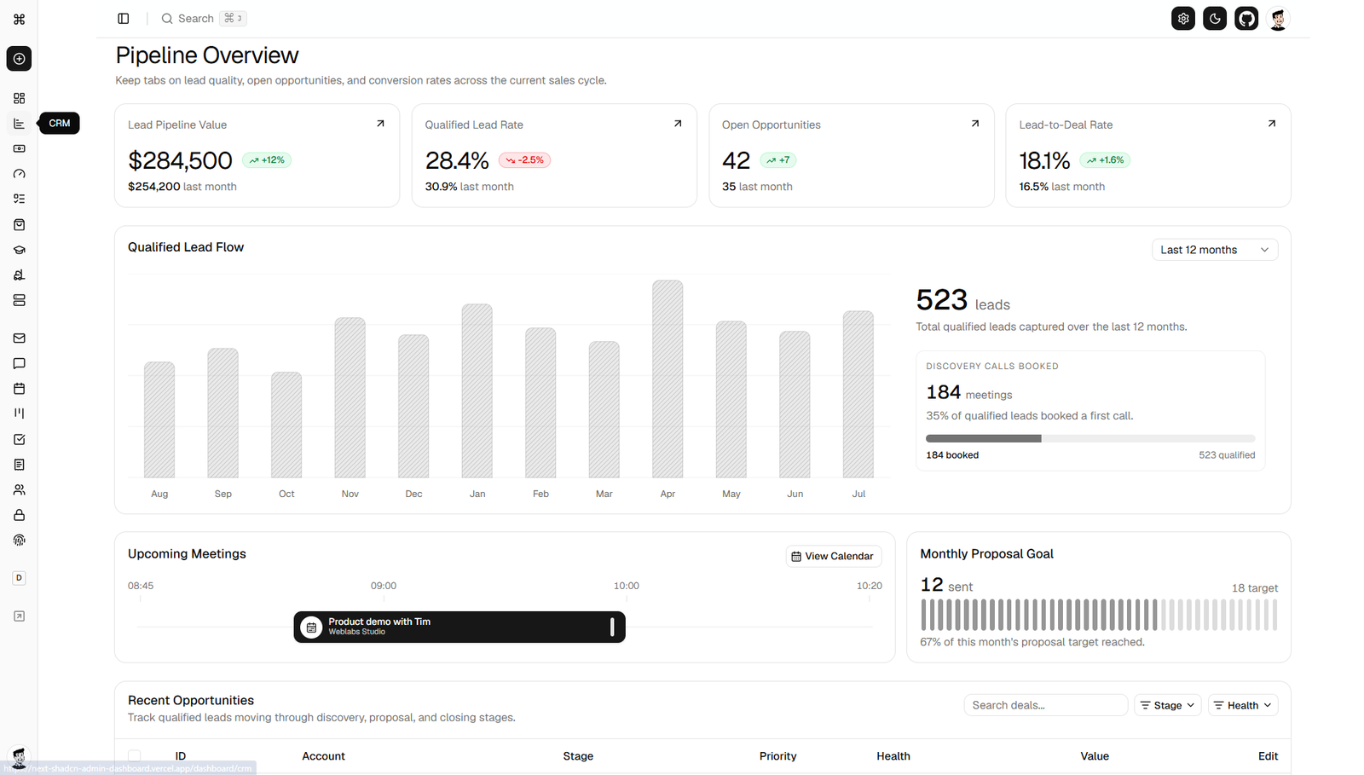The width and height of the screenshot is (1364, 775).
Task: Click the Apr bar in lead flow chart
Action: 668,379
